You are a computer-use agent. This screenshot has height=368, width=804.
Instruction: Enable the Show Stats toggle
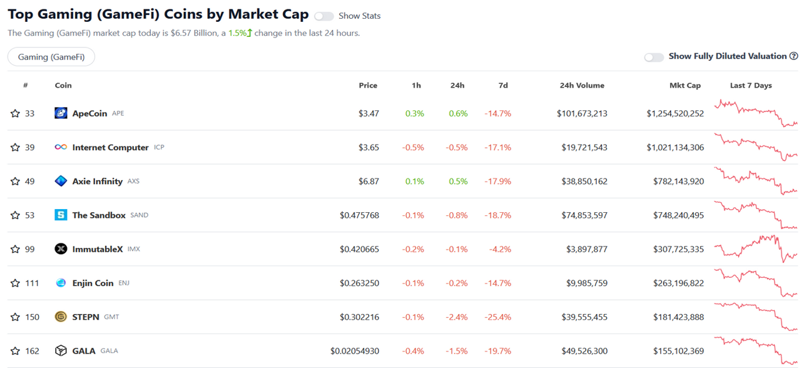click(323, 16)
